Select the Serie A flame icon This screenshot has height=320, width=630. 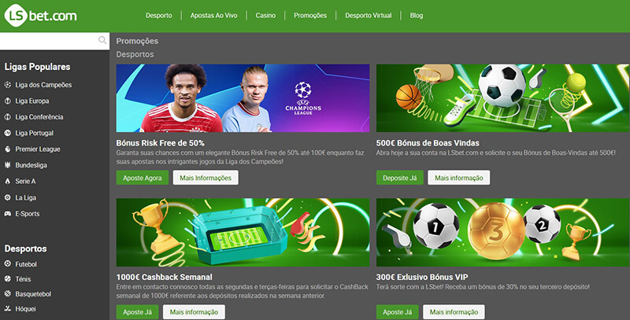click(x=8, y=182)
